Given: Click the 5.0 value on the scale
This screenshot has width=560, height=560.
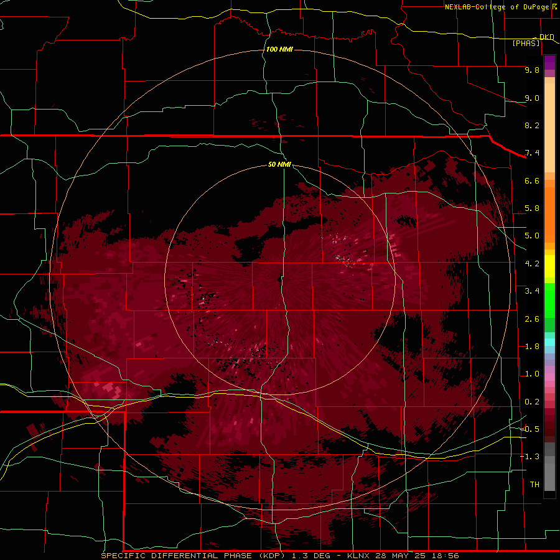Looking at the screenshot, I should [x=532, y=236].
